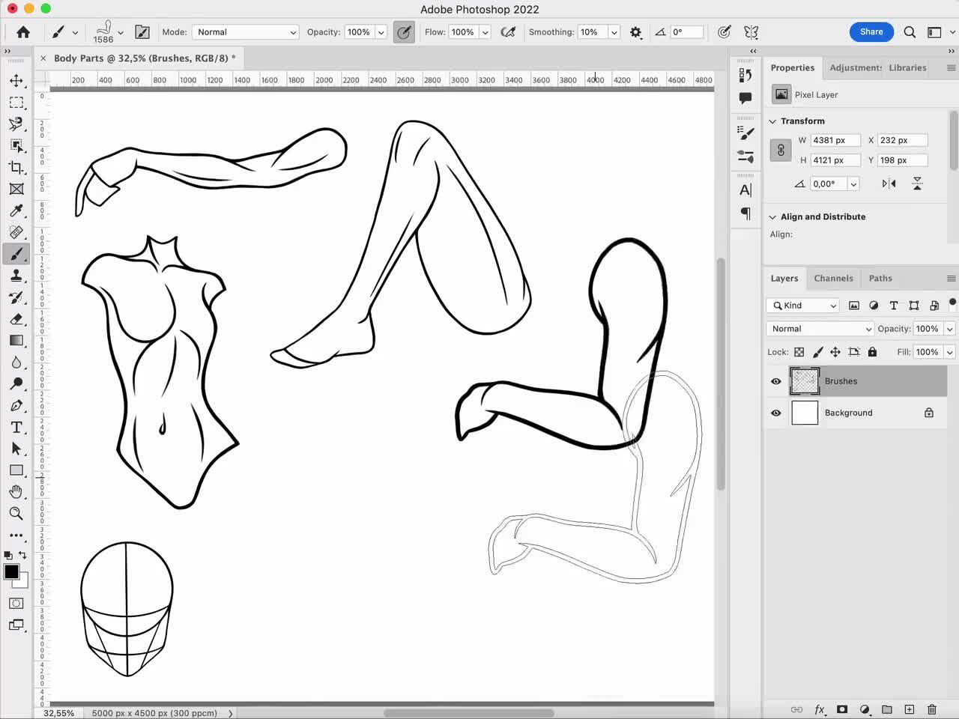The width and height of the screenshot is (959, 719).
Task: Hide the Brushes layer
Action: pos(775,381)
